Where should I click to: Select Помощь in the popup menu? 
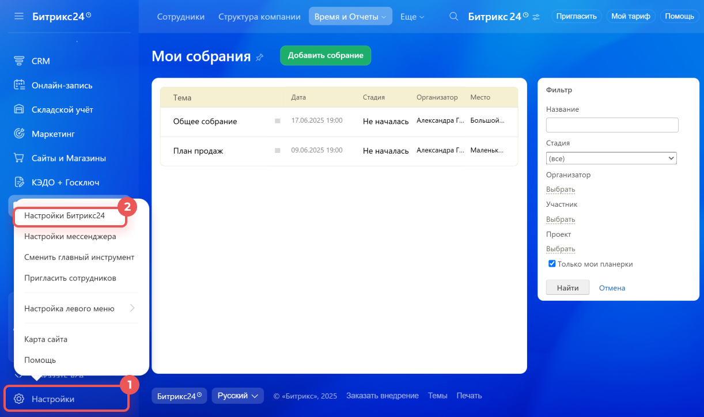[x=40, y=360]
